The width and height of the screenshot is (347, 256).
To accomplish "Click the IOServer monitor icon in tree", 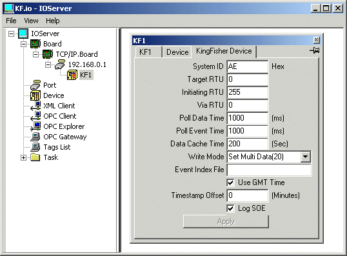I will [23, 34].
